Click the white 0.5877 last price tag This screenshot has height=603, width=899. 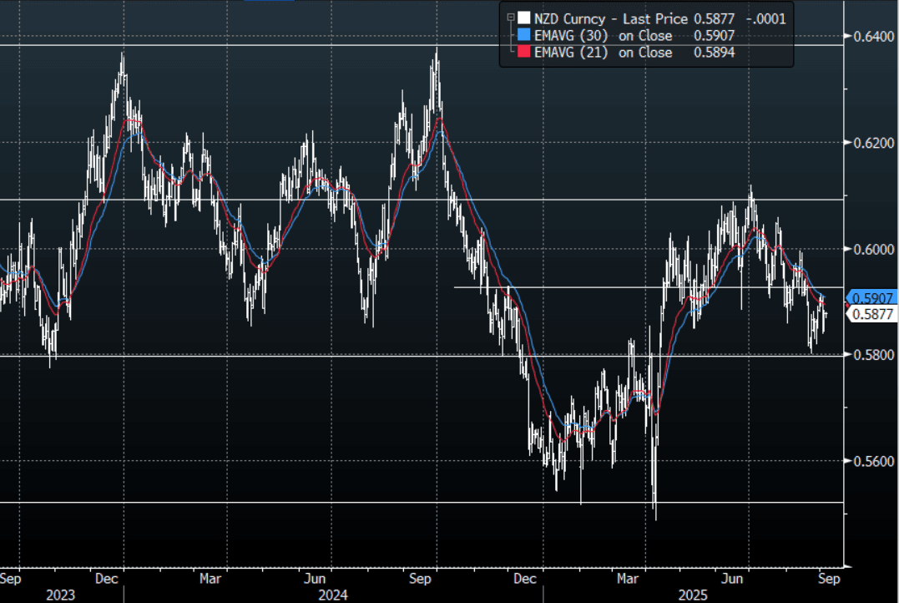click(873, 314)
